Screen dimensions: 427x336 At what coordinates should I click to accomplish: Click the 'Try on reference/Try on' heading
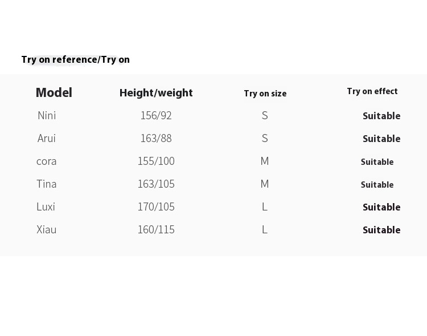click(x=75, y=59)
